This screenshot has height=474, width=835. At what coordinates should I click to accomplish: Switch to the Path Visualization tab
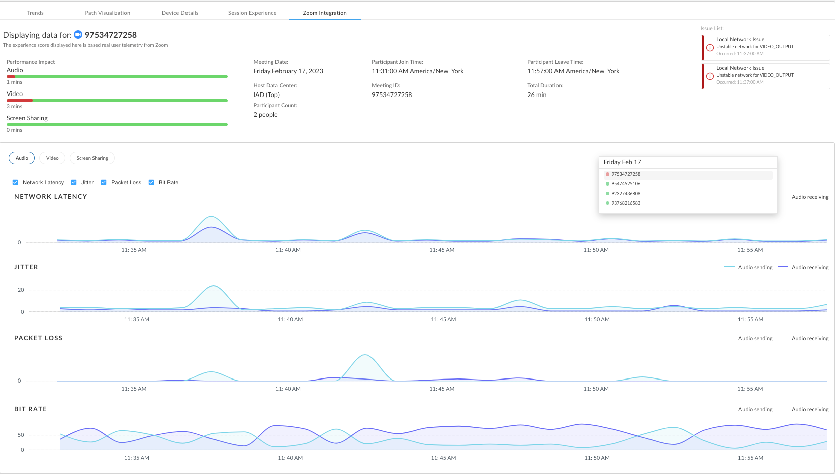point(108,13)
